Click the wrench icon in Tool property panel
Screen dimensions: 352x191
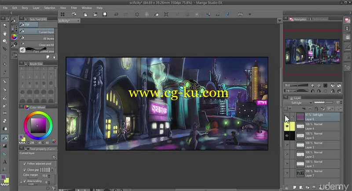point(54,188)
